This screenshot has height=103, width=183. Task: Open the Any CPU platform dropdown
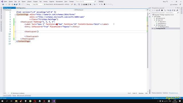click(38, 4)
